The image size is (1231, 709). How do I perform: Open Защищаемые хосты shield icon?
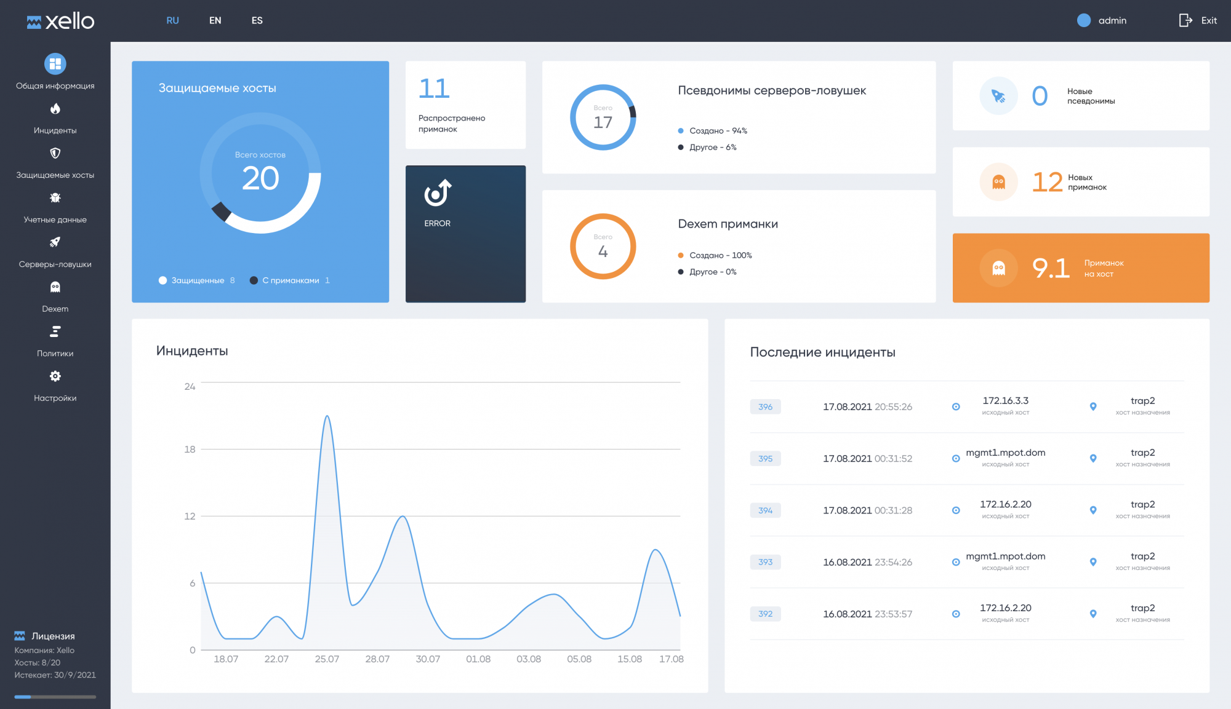pyautogui.click(x=55, y=153)
